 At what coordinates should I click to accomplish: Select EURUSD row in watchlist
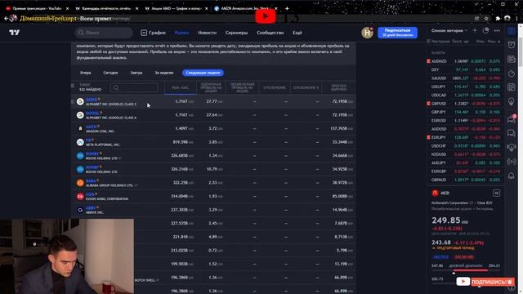pyautogui.click(x=465, y=121)
